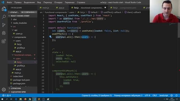The width and height of the screenshot is (180, 101).
Task: Open the Вид menu
Action: pos(39,3)
